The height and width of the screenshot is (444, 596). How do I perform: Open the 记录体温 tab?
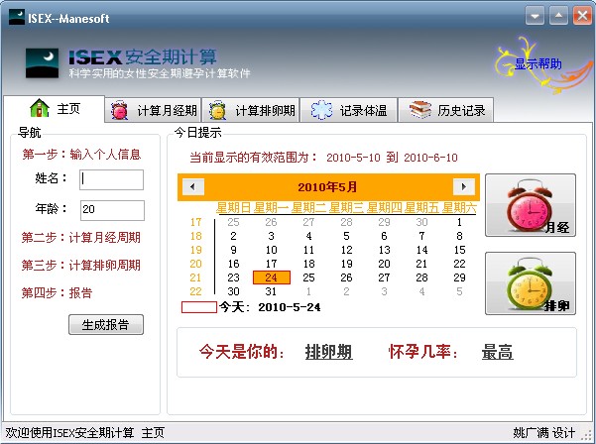(x=348, y=111)
